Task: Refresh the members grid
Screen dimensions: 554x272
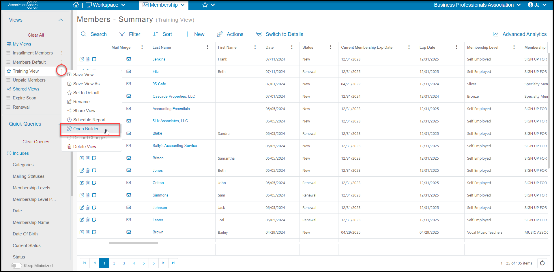Action: tap(542, 263)
